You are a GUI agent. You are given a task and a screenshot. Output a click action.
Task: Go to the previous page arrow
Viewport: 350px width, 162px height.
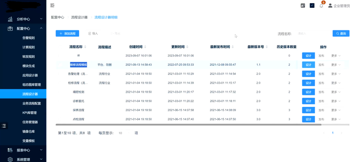[324, 133]
